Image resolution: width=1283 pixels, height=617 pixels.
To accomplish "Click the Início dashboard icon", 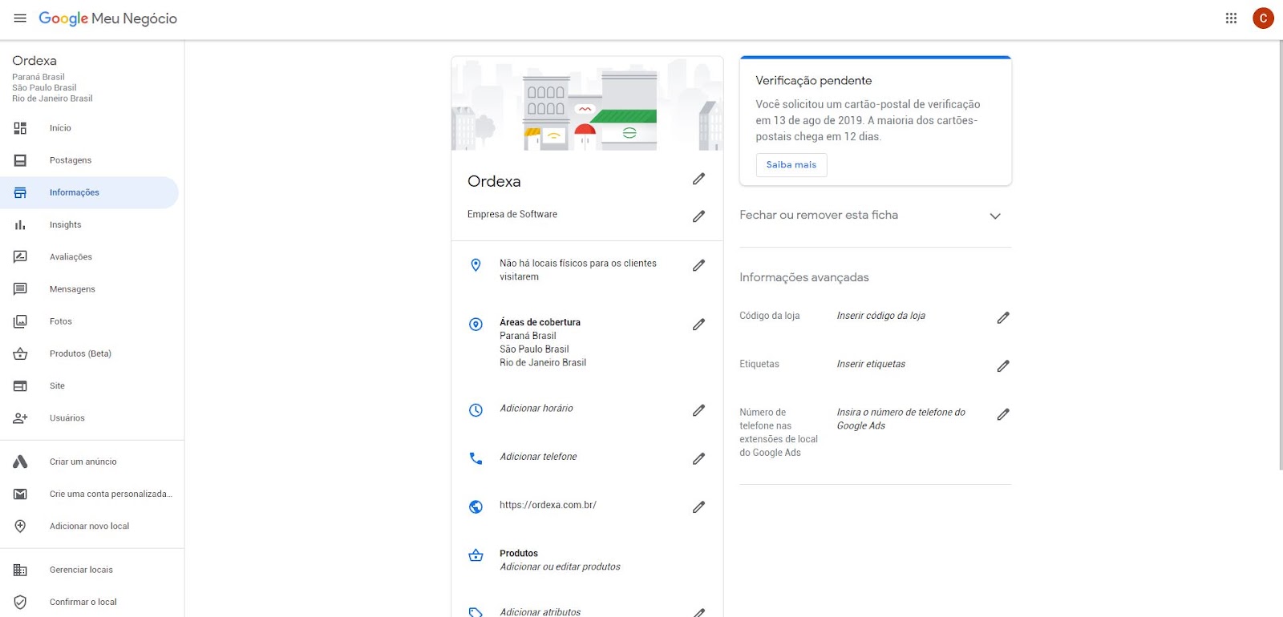I will coord(20,128).
